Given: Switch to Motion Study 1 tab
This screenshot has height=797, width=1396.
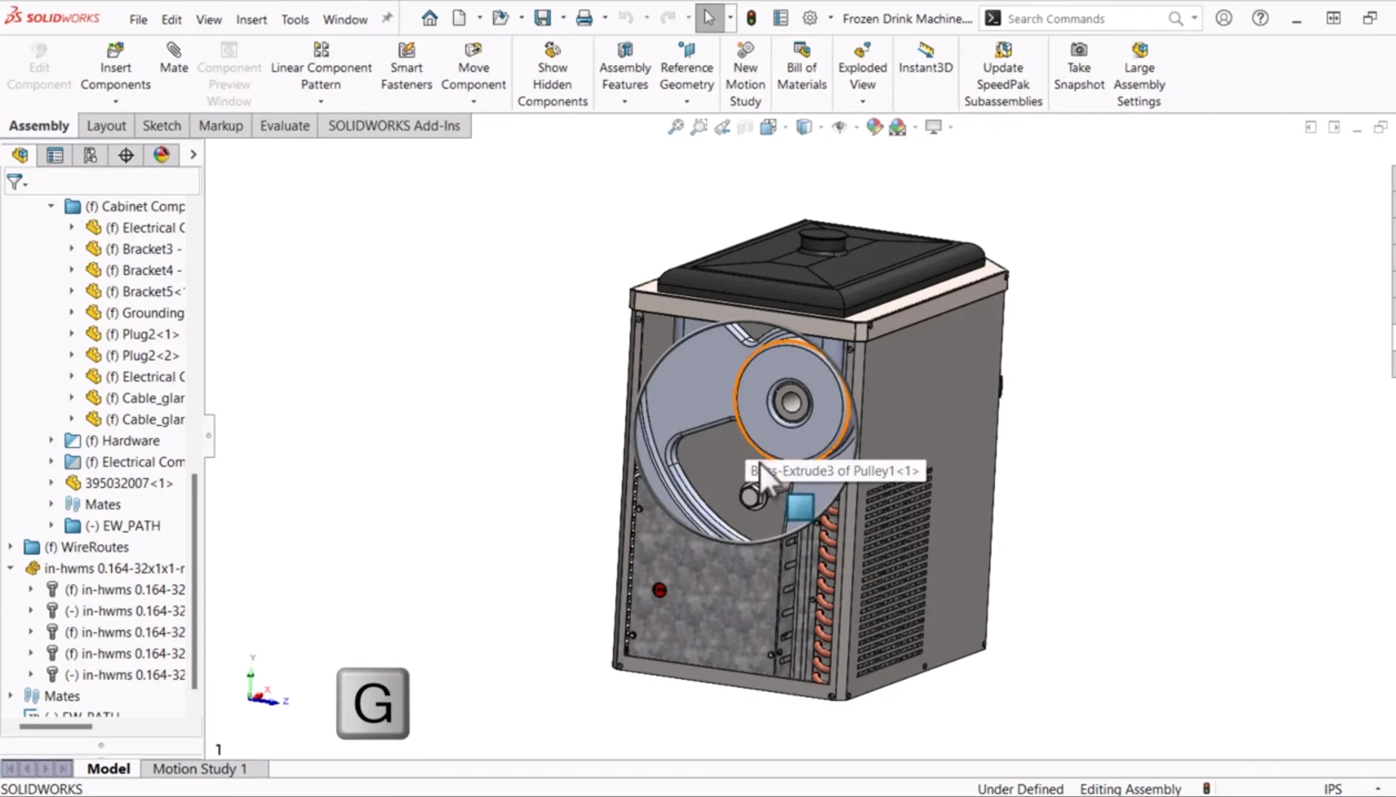Looking at the screenshot, I should coord(199,769).
